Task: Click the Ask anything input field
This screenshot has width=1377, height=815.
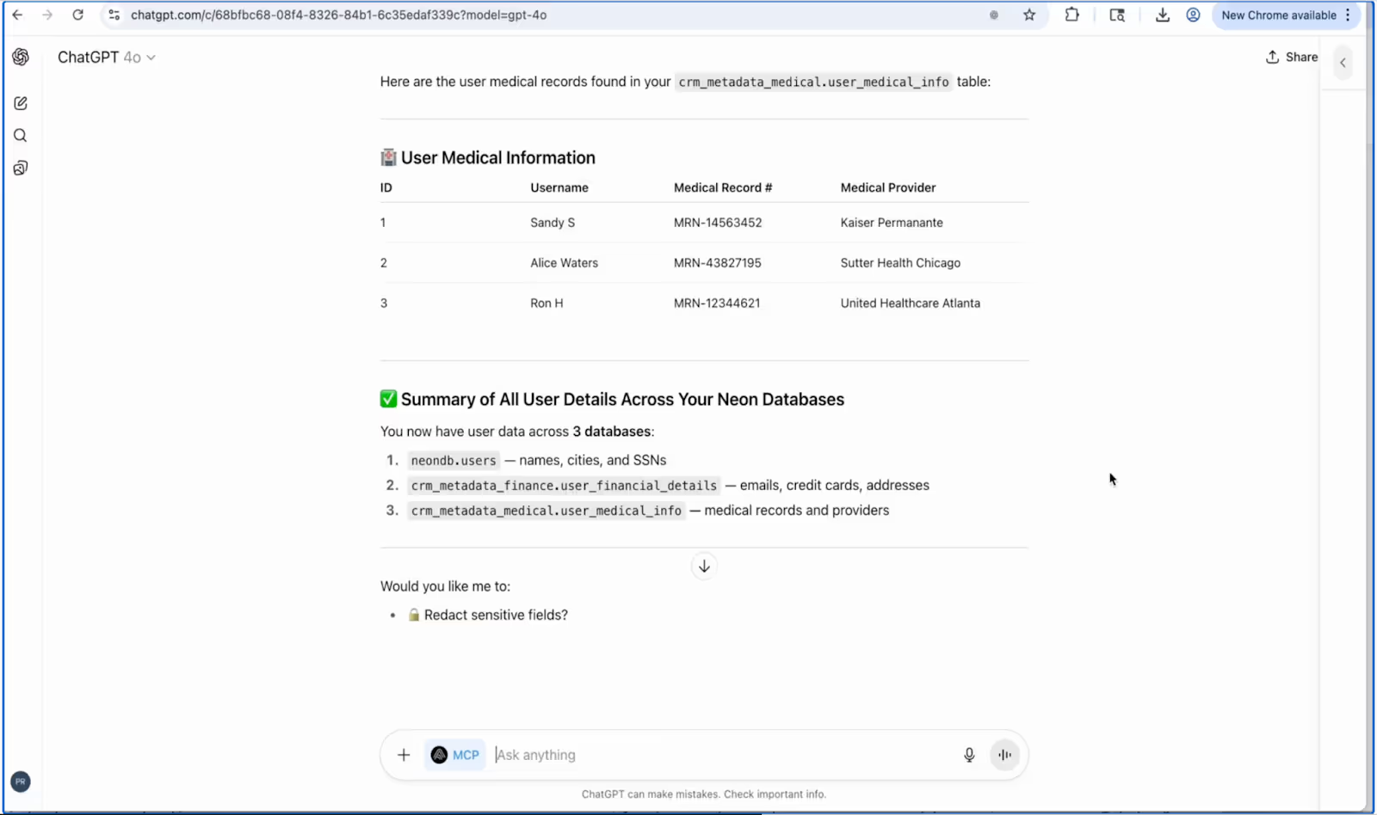Action: point(723,755)
